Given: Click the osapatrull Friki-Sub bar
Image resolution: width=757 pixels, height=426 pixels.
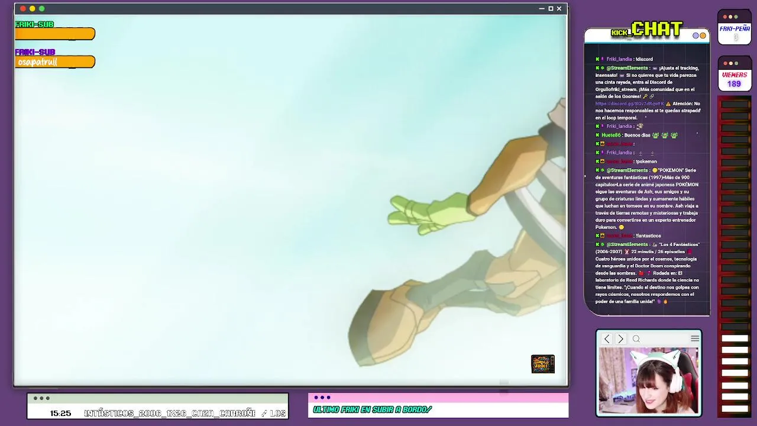Looking at the screenshot, I should coord(55,62).
